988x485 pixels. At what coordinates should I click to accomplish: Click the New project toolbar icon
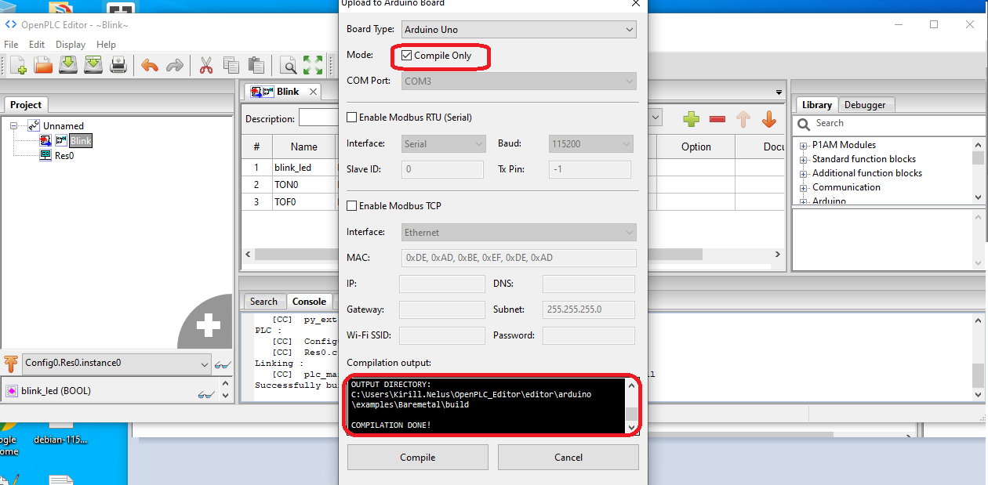18,65
